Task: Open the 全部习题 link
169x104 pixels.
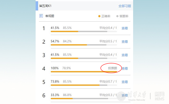Action: click(x=125, y=6)
